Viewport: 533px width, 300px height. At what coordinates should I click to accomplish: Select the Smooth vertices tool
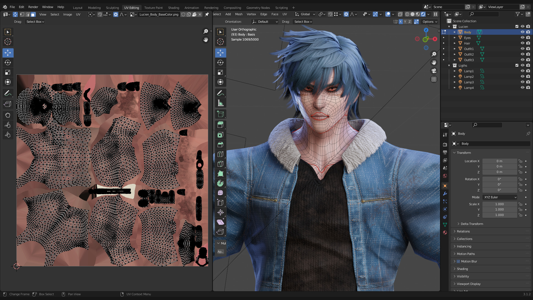coord(220,193)
